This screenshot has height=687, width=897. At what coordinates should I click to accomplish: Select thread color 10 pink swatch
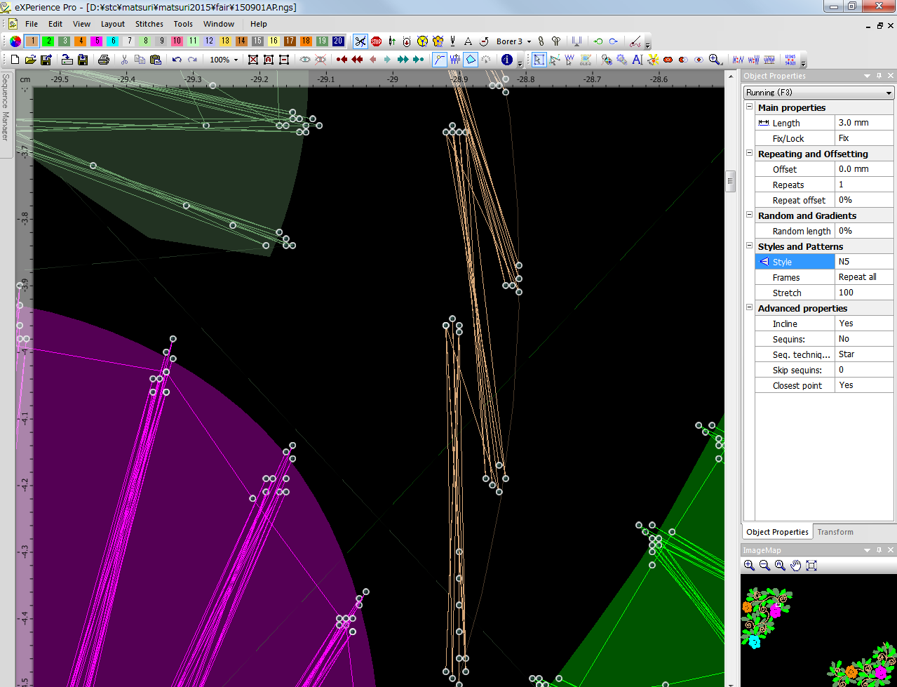tap(177, 41)
